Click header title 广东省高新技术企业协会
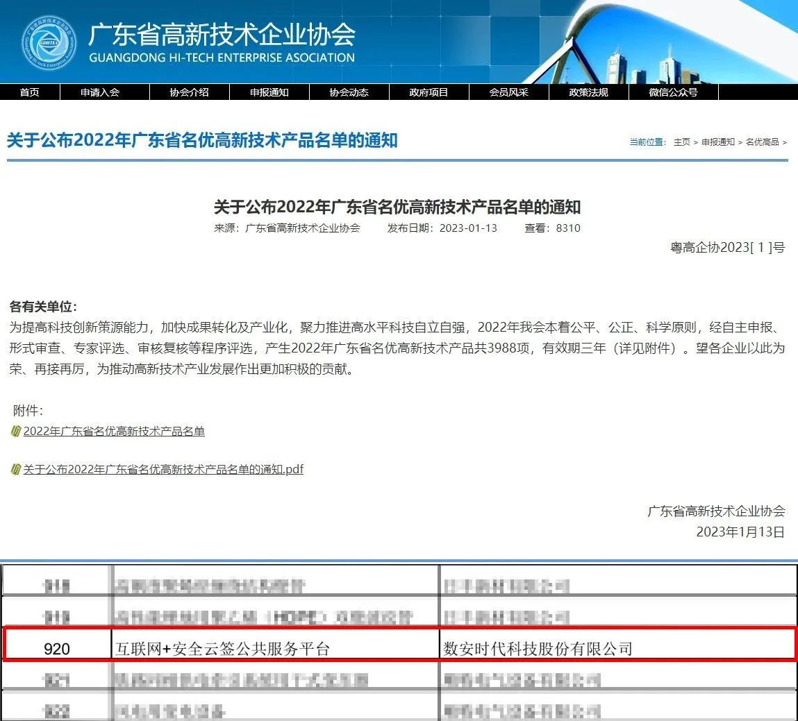Viewport: 798px width, 721px height. [222, 35]
